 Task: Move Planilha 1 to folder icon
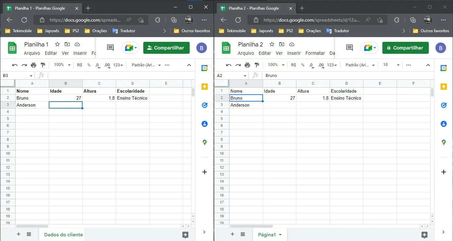pyautogui.click(x=67, y=44)
